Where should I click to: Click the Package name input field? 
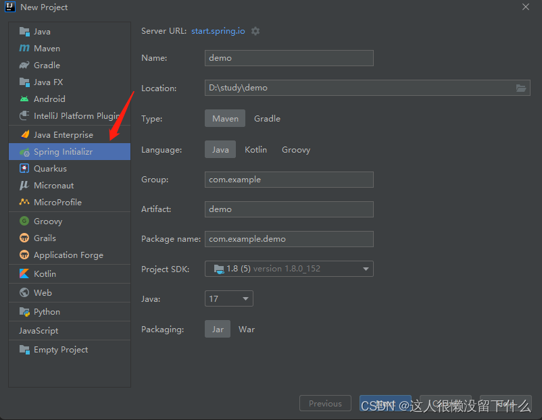289,239
